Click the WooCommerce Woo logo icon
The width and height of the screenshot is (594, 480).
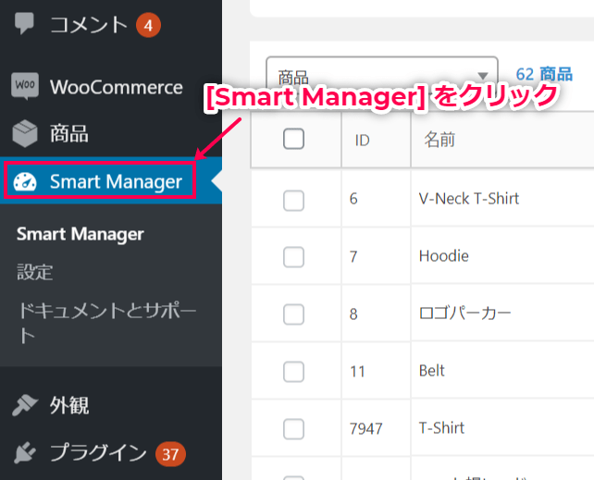[x=25, y=86]
